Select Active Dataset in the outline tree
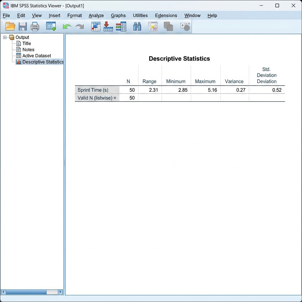The image size is (302, 302). 37,56
